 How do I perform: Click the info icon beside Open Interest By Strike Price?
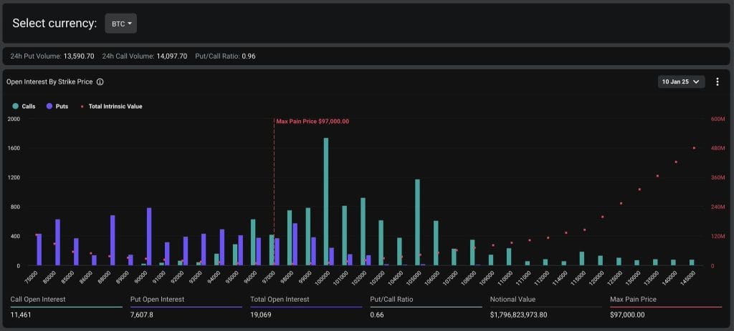pyautogui.click(x=100, y=81)
